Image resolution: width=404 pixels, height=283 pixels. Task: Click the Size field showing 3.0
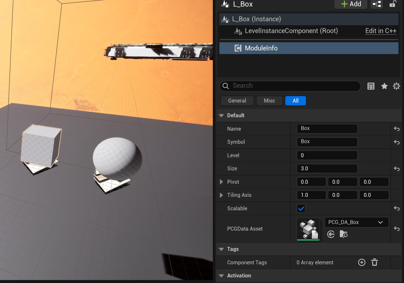point(327,168)
